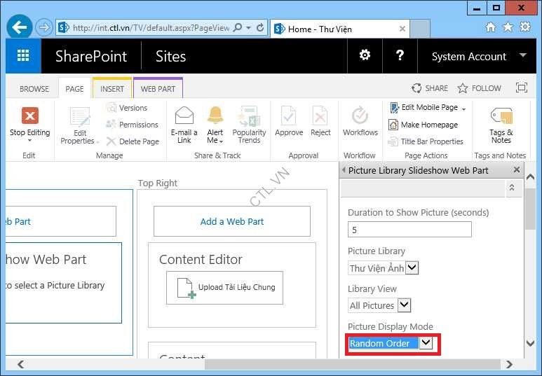Click the Add a Web Part link
The width and height of the screenshot is (542, 376).
[232, 221]
